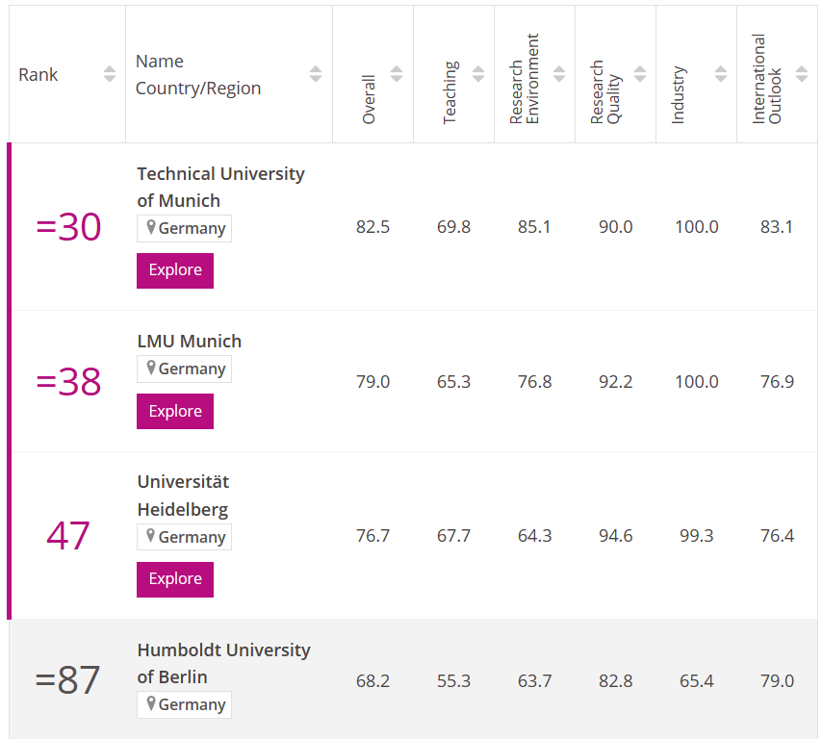Sort by Industry score arrows
The width and height of the screenshot is (822, 739).
tap(721, 75)
